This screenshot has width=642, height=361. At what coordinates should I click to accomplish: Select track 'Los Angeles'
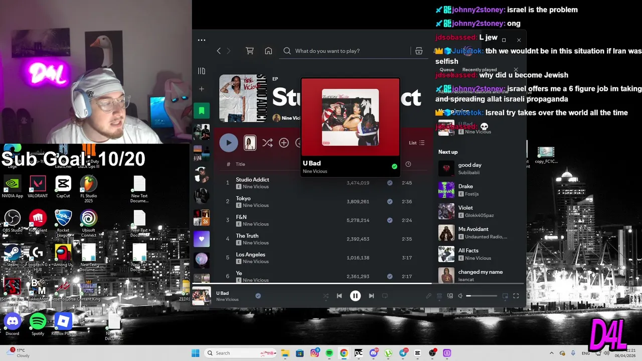[323, 258]
